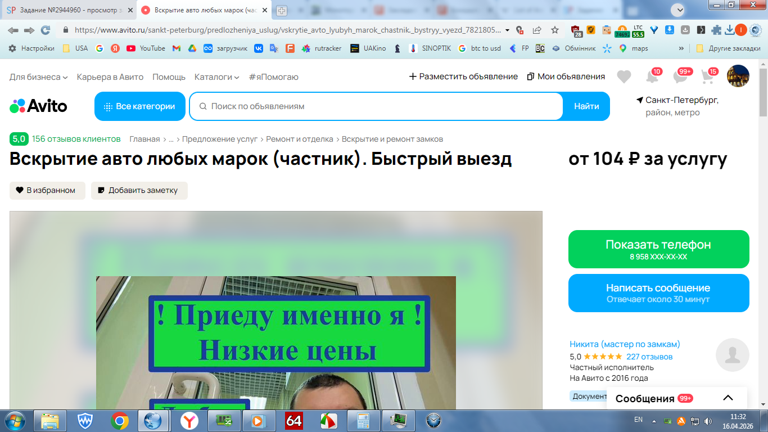
Task: Click 'Разместить объявление' link
Action: pos(463,76)
